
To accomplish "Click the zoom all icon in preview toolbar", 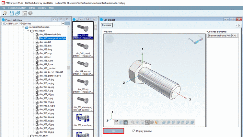I will [x=137, y=122].
